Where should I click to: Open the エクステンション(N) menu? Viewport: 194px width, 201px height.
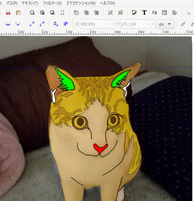click(81, 3)
